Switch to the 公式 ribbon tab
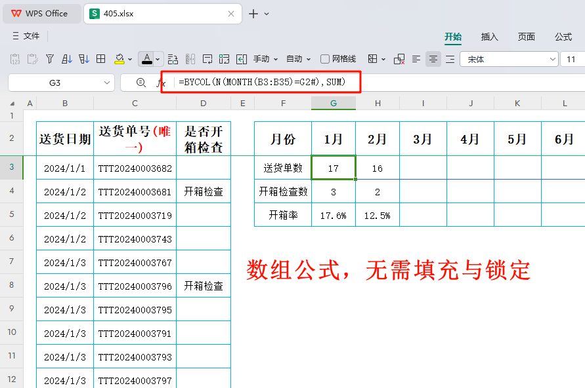585x388 pixels. (x=563, y=37)
